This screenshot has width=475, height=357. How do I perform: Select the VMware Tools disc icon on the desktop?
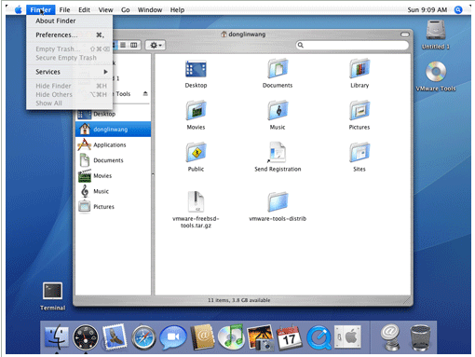[436, 72]
